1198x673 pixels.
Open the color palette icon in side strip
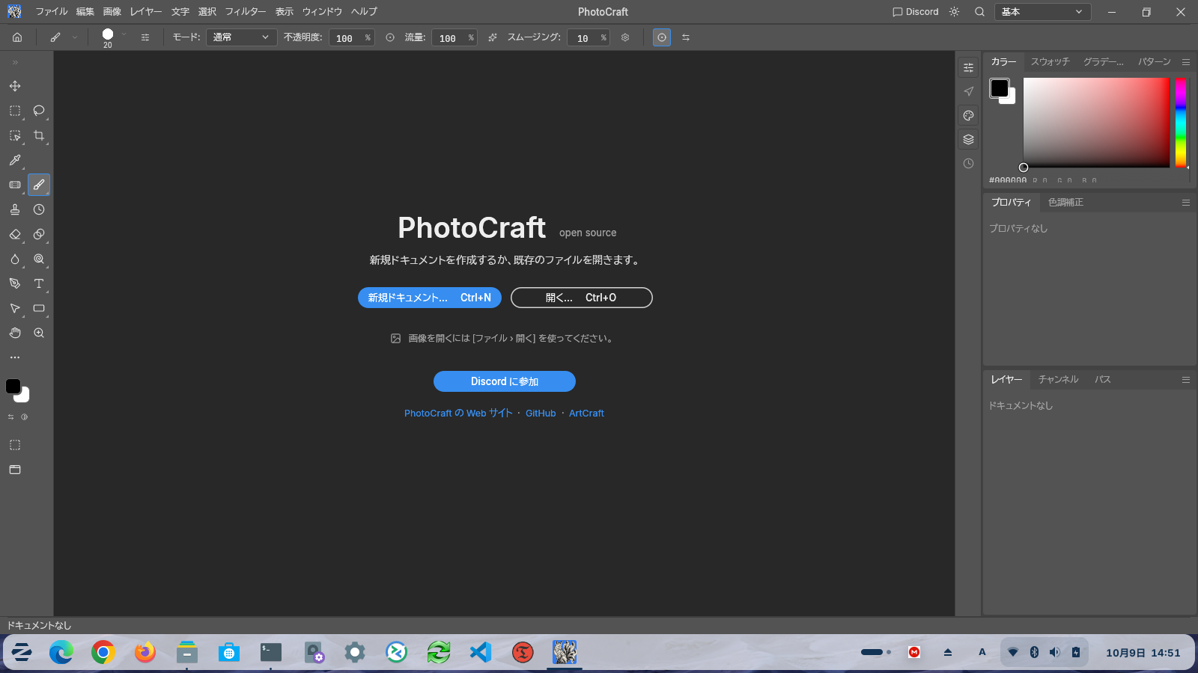pos(968,115)
